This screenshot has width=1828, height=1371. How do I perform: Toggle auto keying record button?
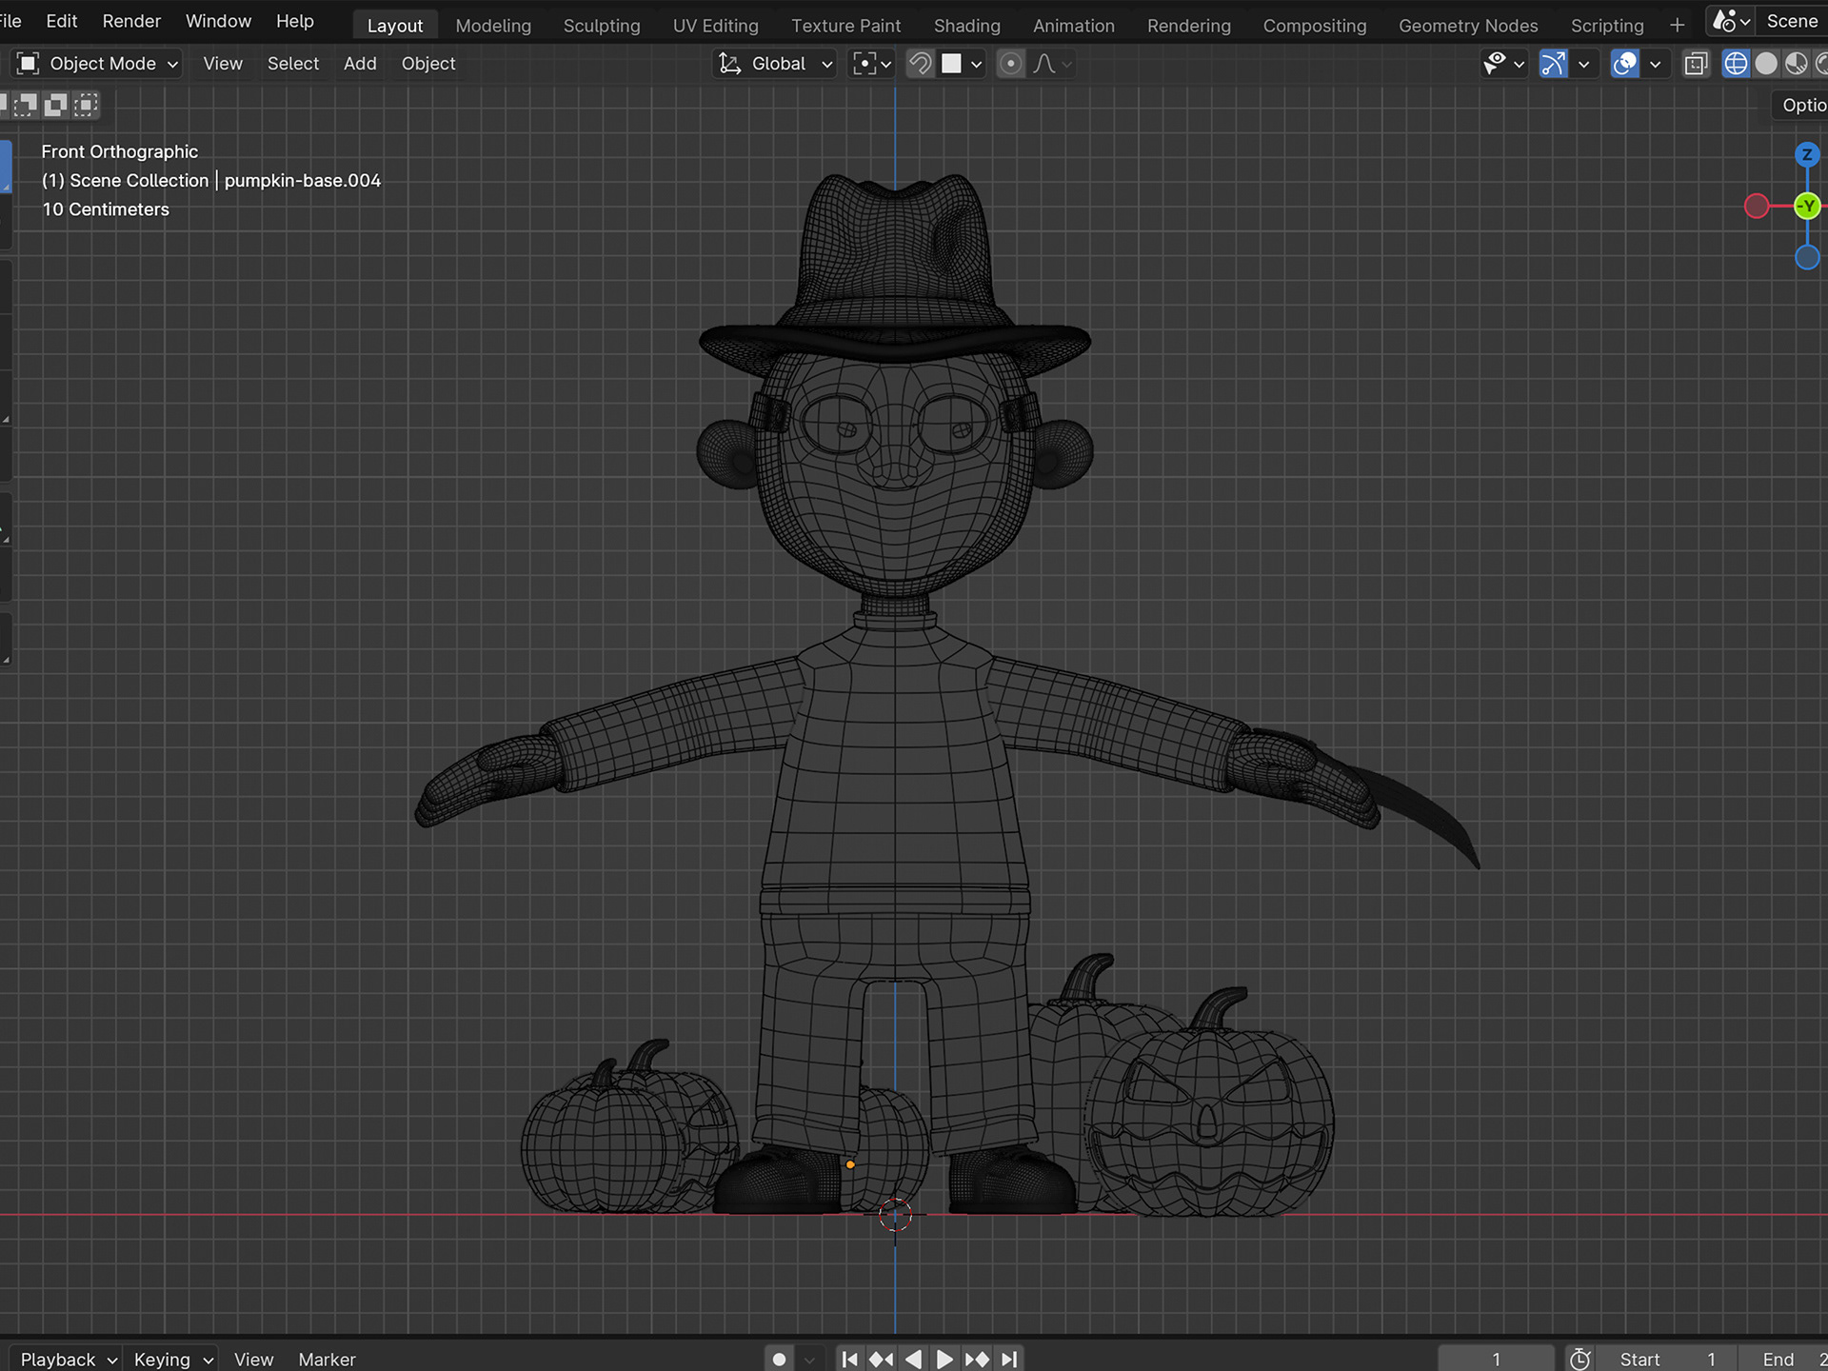pos(779,1359)
